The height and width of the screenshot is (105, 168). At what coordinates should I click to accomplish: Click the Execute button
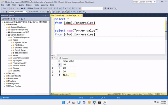(x=34, y=11)
